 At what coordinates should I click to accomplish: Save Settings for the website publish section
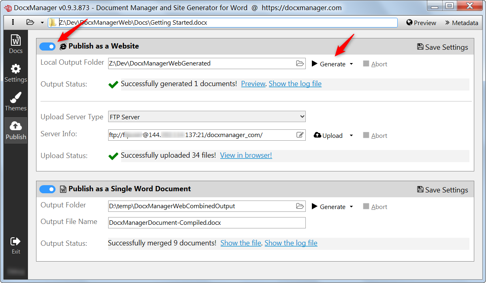coord(442,47)
